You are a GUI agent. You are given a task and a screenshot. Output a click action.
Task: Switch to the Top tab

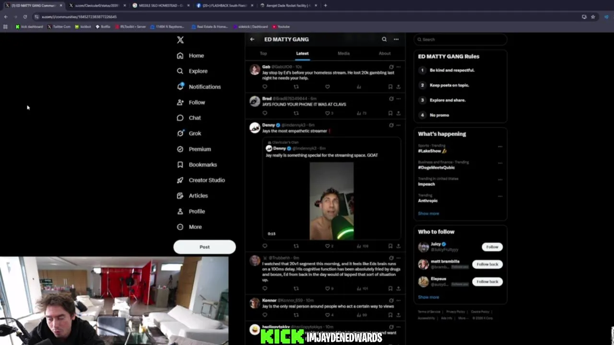(263, 54)
